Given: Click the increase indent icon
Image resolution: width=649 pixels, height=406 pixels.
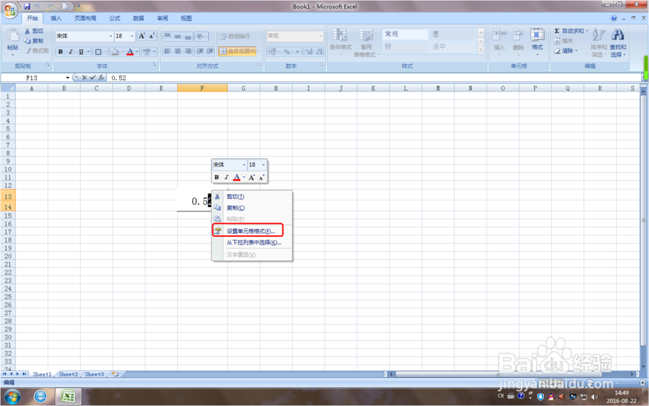Looking at the screenshot, I should (210, 51).
